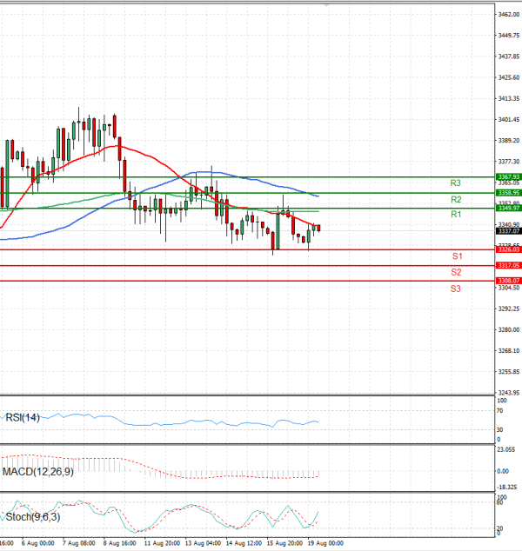Image resolution: width=522 pixels, height=551 pixels.
Task: Select the black 3337.07 current price tag
Action: tap(509, 231)
